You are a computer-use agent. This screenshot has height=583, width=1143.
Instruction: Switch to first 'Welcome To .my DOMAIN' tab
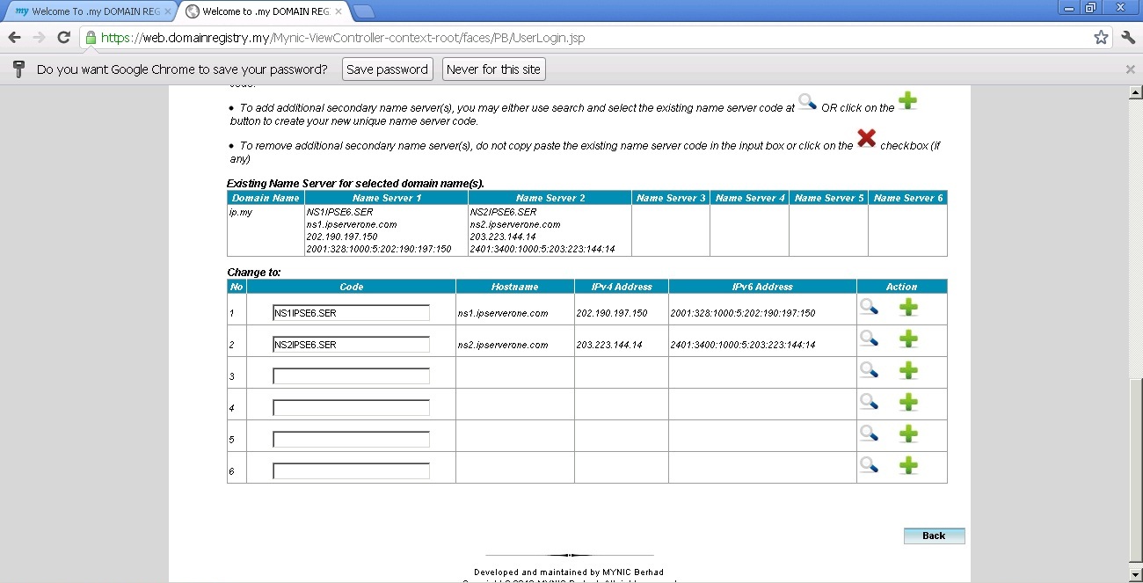pyautogui.click(x=91, y=11)
